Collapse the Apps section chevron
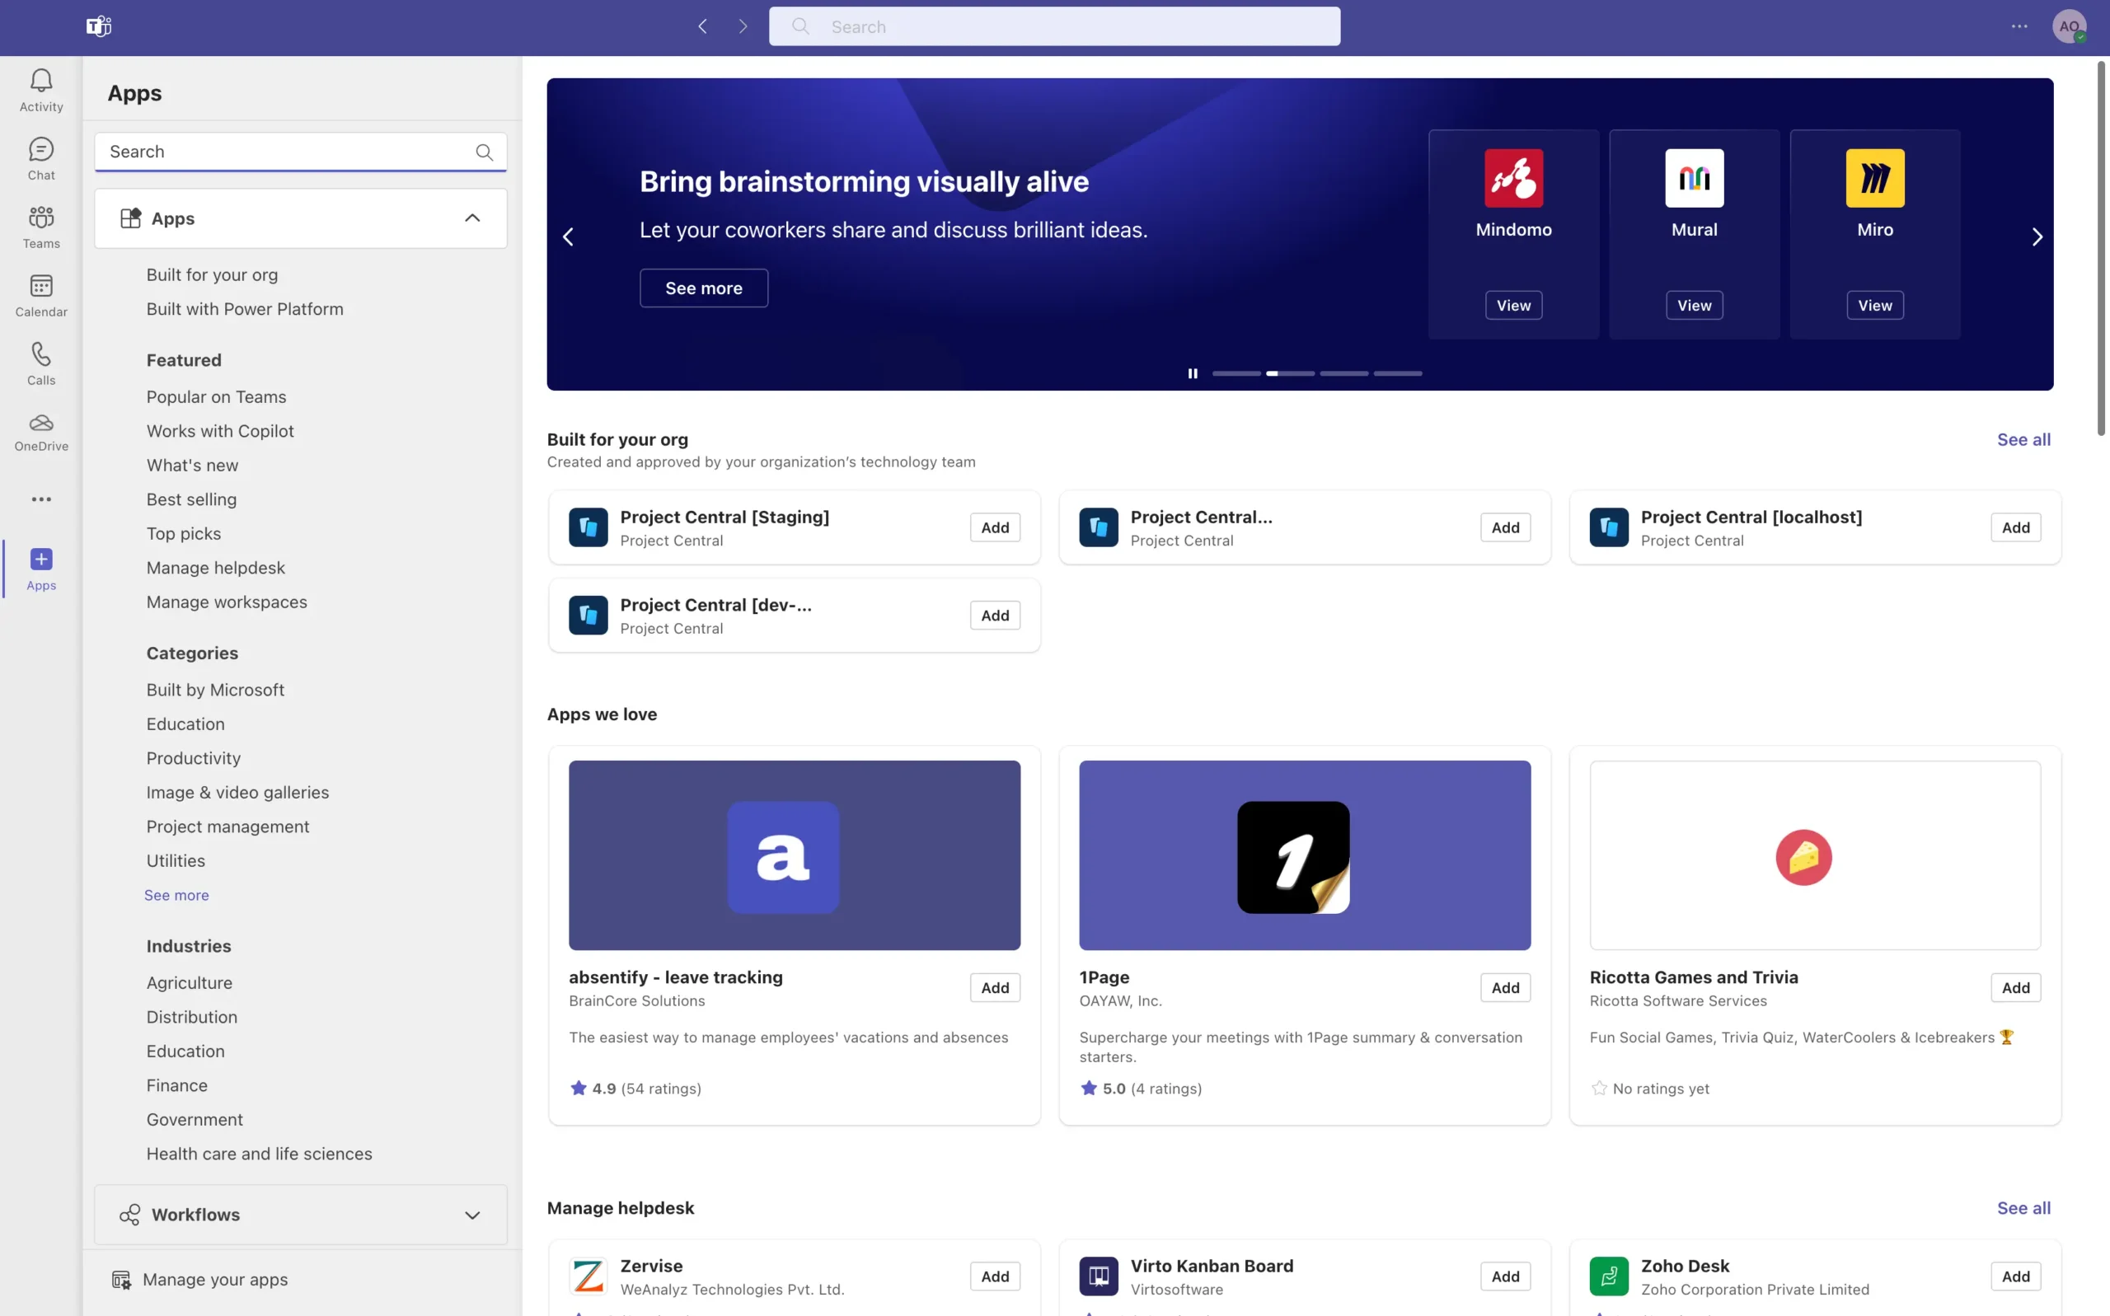Image resolution: width=2110 pixels, height=1316 pixels. pos(471,218)
